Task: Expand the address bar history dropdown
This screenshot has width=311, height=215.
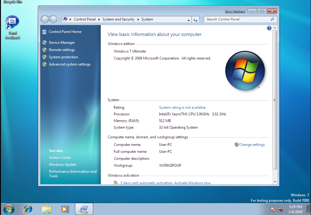Action: (x=188, y=19)
